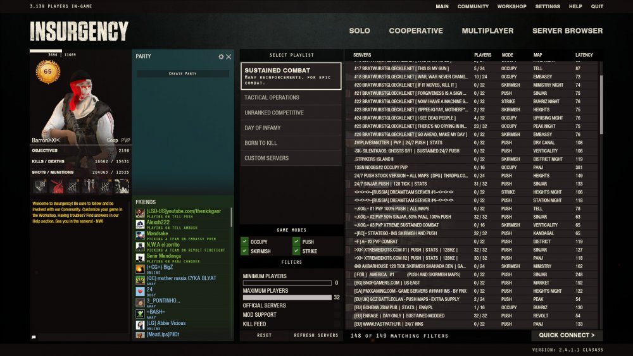Select server [BG] BNOFGAMERS.COM US-EAST
Viewport: 633px width, 356px height.
(472, 283)
